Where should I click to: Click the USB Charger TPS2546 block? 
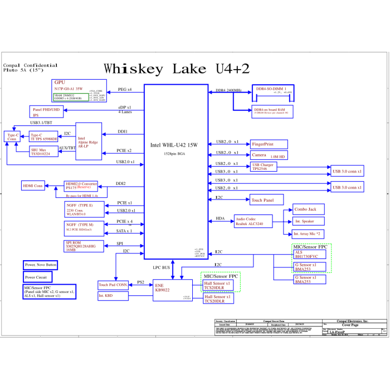coord(264,167)
